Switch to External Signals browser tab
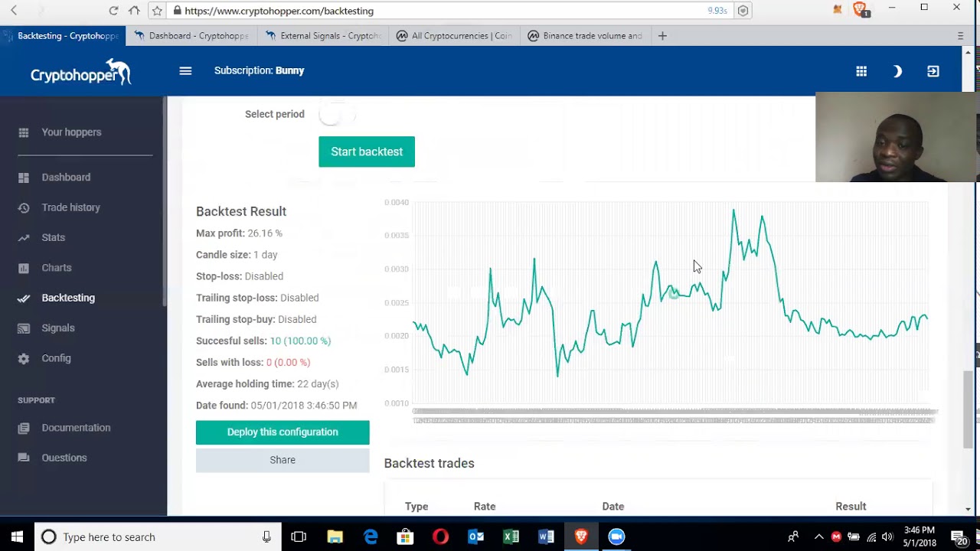The width and height of the screenshot is (980, 551). click(323, 36)
